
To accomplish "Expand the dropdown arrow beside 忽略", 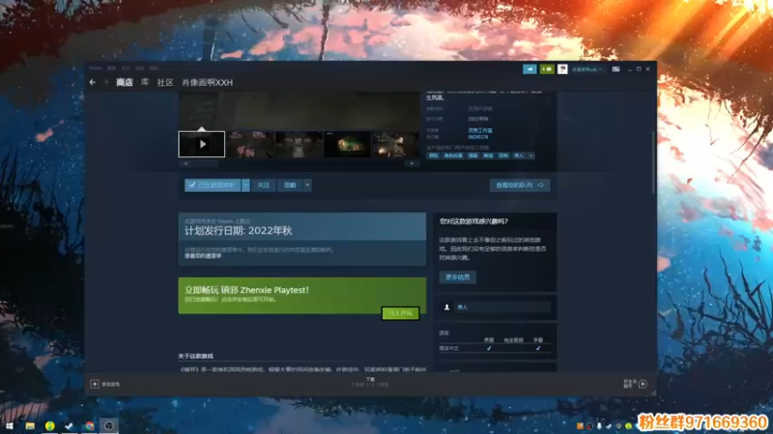I will tap(307, 185).
